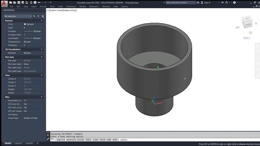Open the Help menu

(x=115, y=6)
